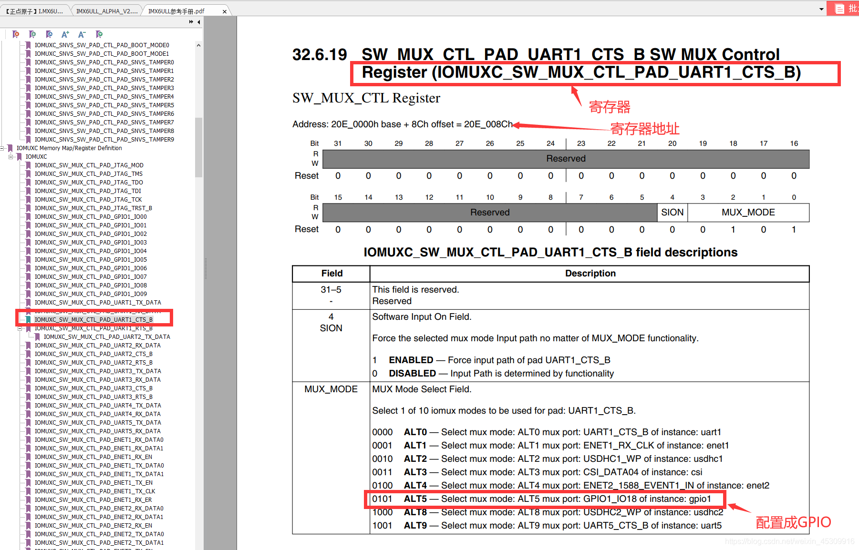Screen dimensions: 859x550
Task: Switch to the IMX6ULL_ALPHA_V2 tab
Action: [x=107, y=11]
